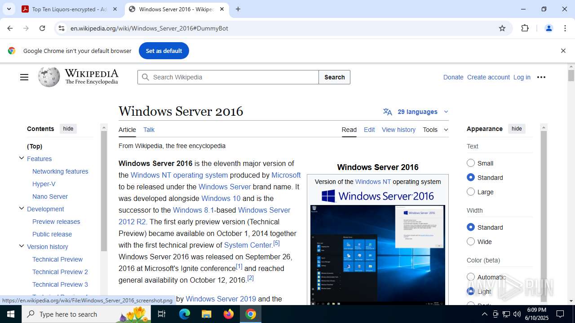575x323 pixels.
Task: Dismiss the default browser notification bar
Action: pos(563,51)
